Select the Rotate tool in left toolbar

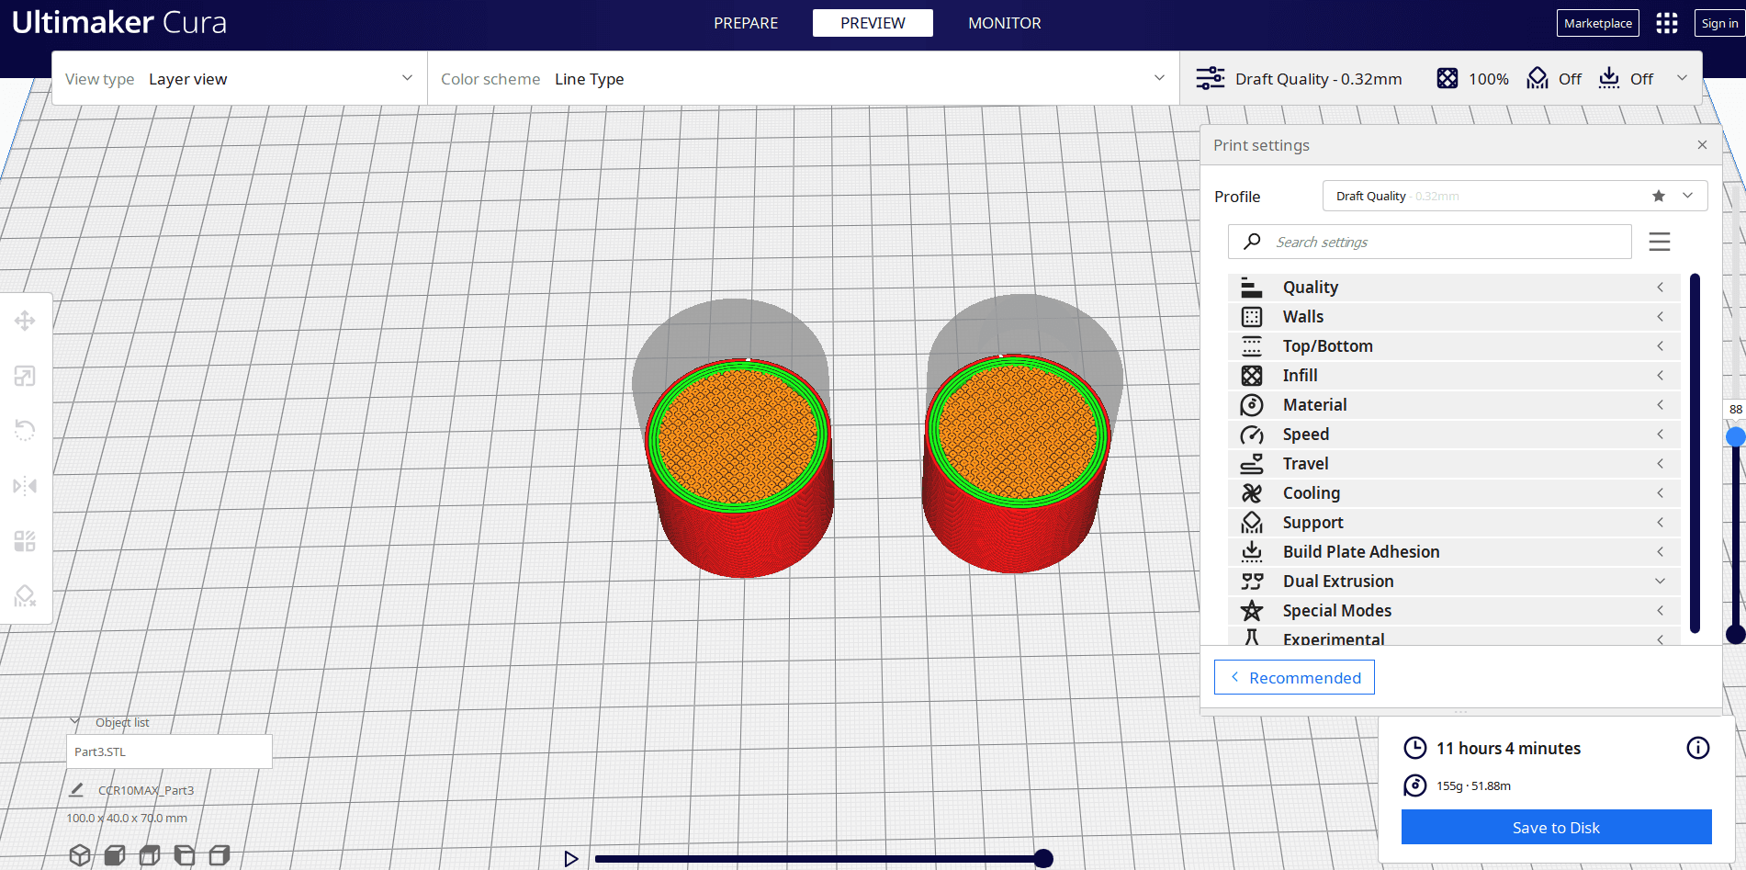click(x=25, y=430)
